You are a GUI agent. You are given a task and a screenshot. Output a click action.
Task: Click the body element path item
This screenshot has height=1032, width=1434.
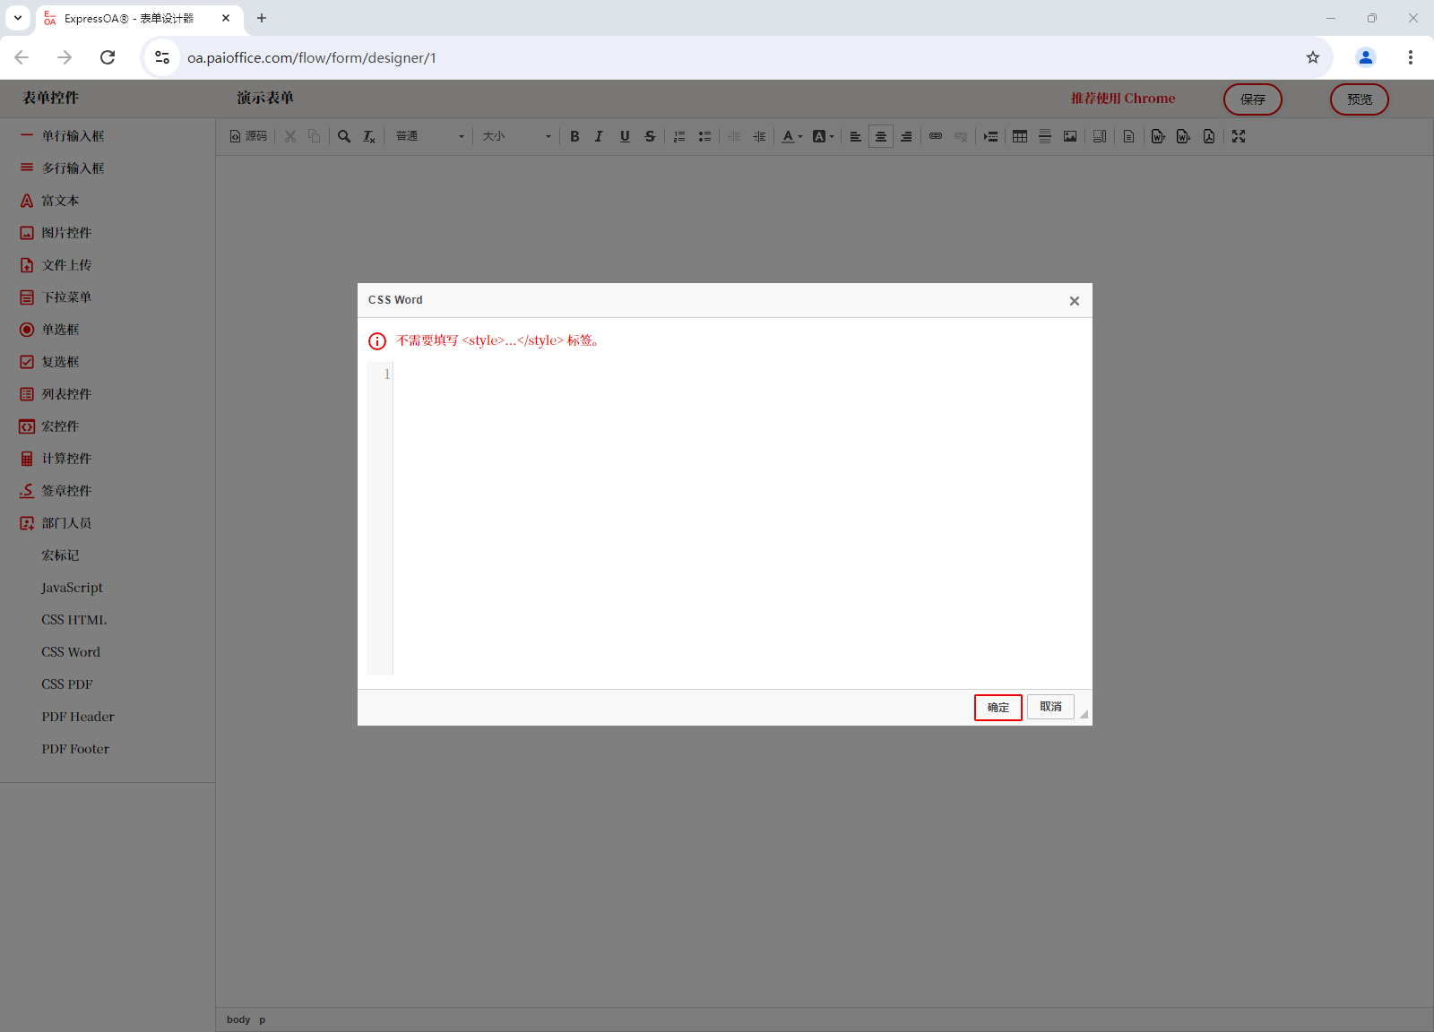tap(238, 1019)
